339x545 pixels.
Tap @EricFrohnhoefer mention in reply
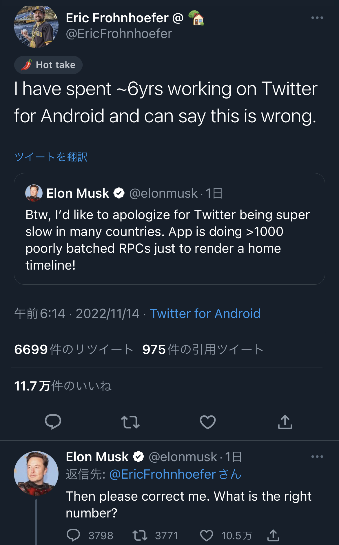[x=163, y=474]
